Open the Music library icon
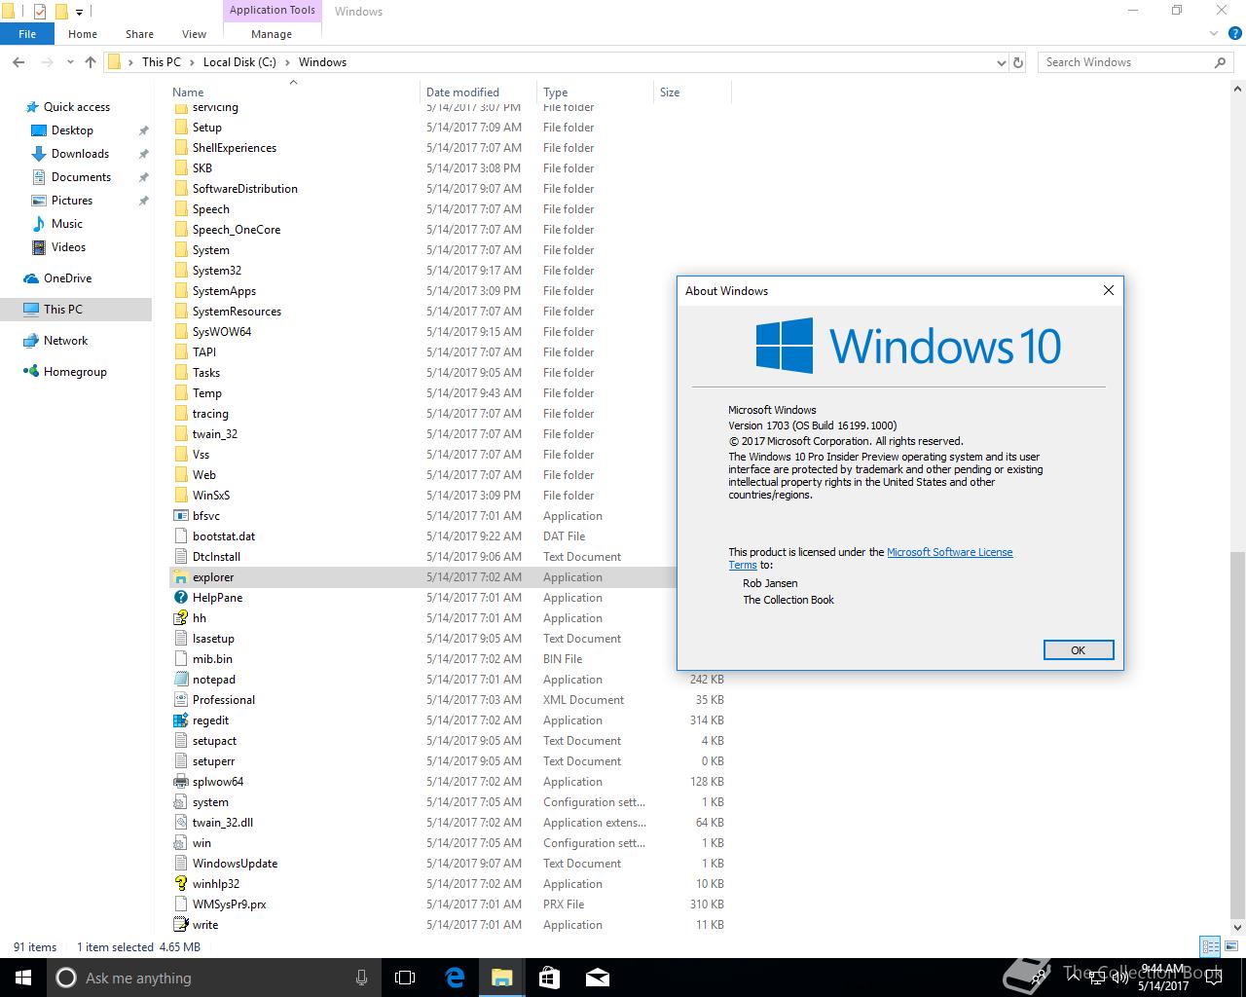Image resolution: width=1246 pixels, height=997 pixels. pyautogui.click(x=39, y=224)
